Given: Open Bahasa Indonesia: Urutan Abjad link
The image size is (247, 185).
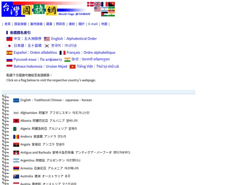Looking at the screenshot, I should tap(40, 66).
